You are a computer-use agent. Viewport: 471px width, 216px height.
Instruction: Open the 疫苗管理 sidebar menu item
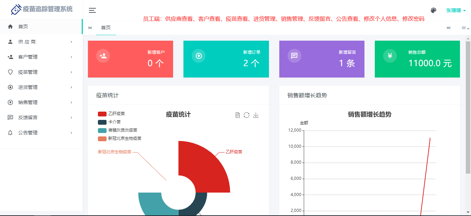pyautogui.click(x=41, y=72)
